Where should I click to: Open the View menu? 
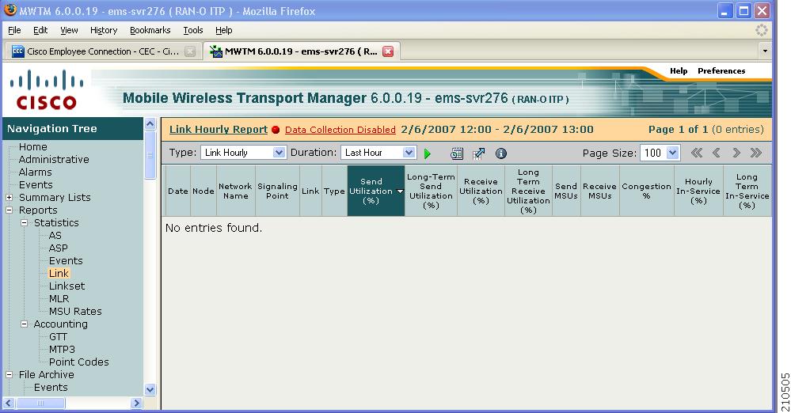[69, 30]
